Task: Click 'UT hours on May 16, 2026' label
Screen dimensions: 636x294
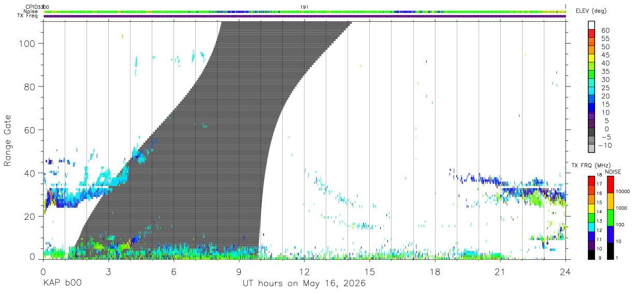Action: [305, 283]
